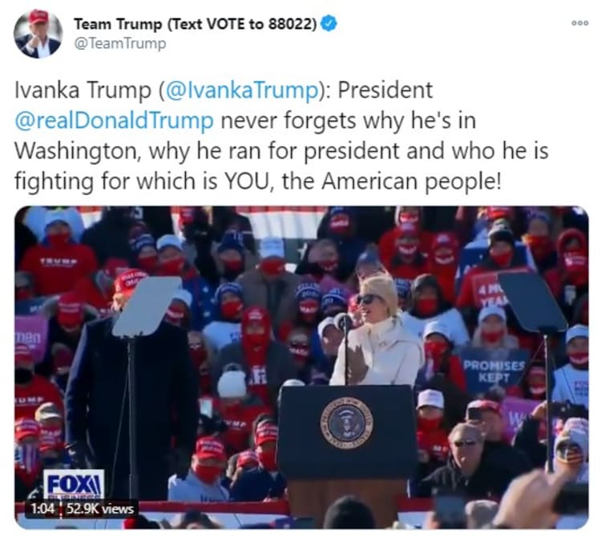
Task: Open the three-dot tweet options menu
Action: coord(579,23)
